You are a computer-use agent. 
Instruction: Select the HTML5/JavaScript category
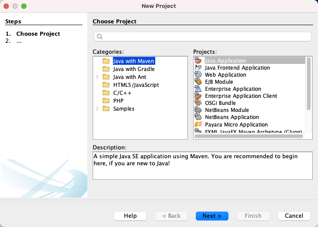pyautogui.click(x=136, y=85)
